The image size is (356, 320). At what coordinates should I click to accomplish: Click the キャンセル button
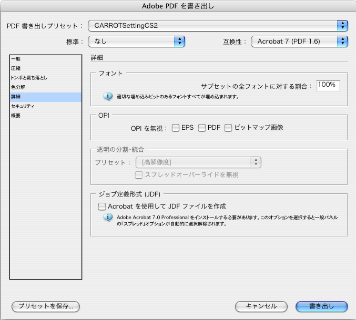(x=261, y=306)
